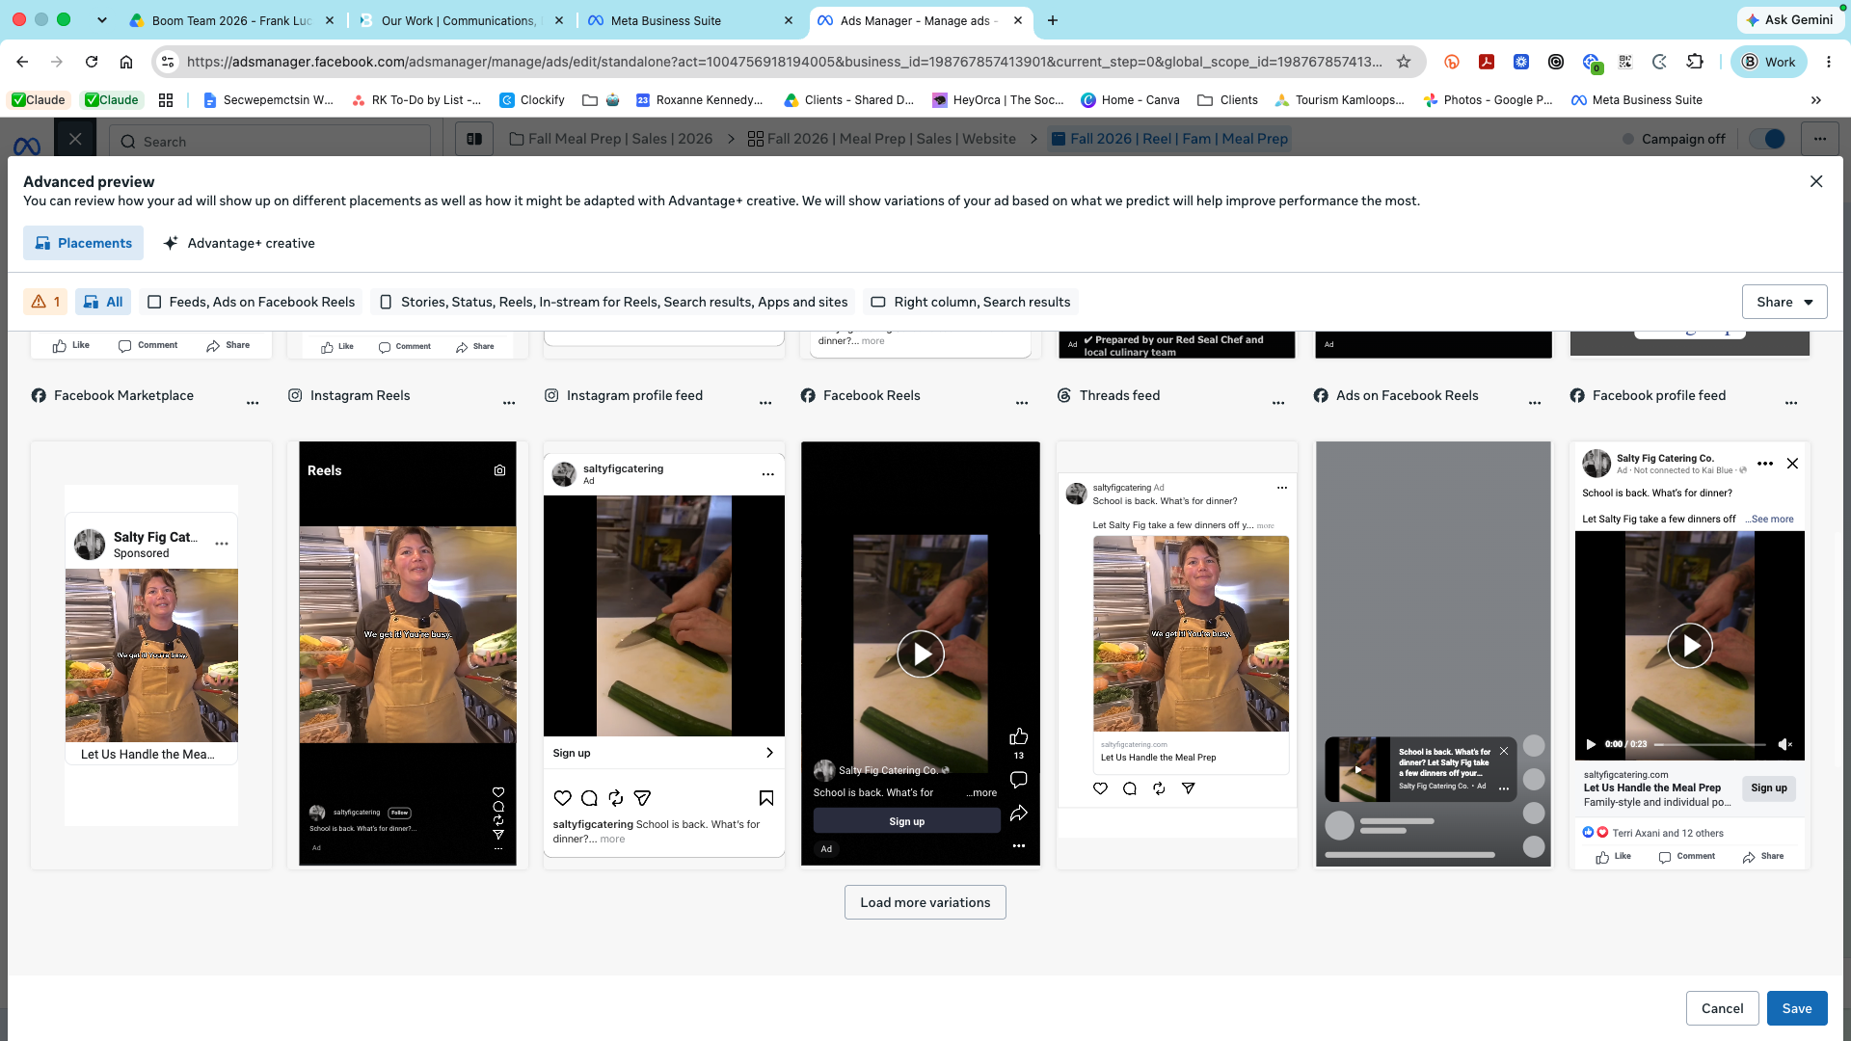The width and height of the screenshot is (1851, 1041).
Task: Open Facebook Marketplace preview options menu
Action: [x=253, y=403]
